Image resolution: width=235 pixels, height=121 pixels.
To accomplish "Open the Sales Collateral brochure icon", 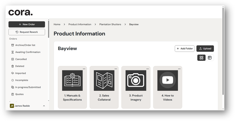I will pos(104,81).
